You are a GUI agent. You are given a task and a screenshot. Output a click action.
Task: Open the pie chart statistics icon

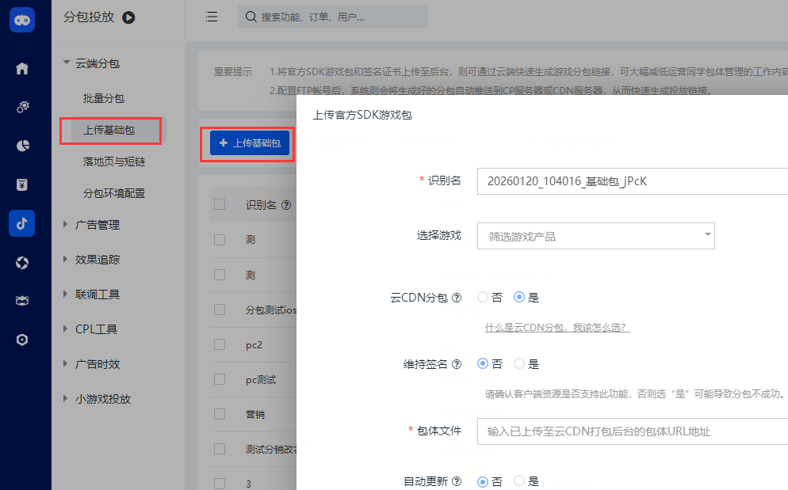[22, 146]
